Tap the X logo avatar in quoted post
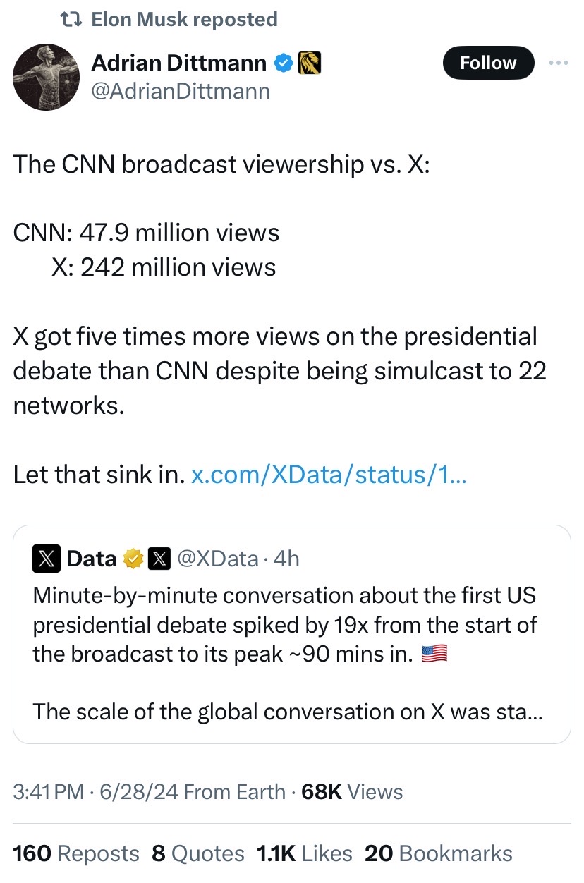Image resolution: width=584 pixels, height=883 pixels. tap(45, 559)
